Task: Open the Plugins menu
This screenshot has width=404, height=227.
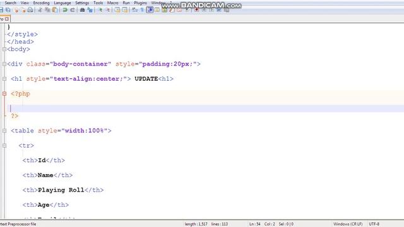Action: [140, 3]
